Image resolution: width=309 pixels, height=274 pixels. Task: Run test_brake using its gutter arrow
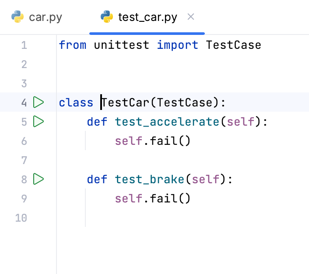[39, 179]
